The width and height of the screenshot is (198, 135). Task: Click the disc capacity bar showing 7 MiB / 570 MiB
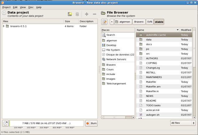(46, 123)
